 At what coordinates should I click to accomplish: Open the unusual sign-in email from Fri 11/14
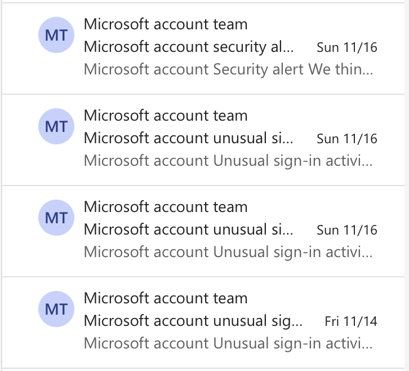click(x=193, y=321)
